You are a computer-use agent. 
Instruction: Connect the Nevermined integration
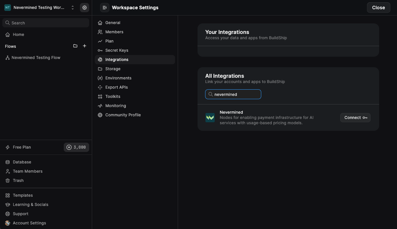point(355,118)
